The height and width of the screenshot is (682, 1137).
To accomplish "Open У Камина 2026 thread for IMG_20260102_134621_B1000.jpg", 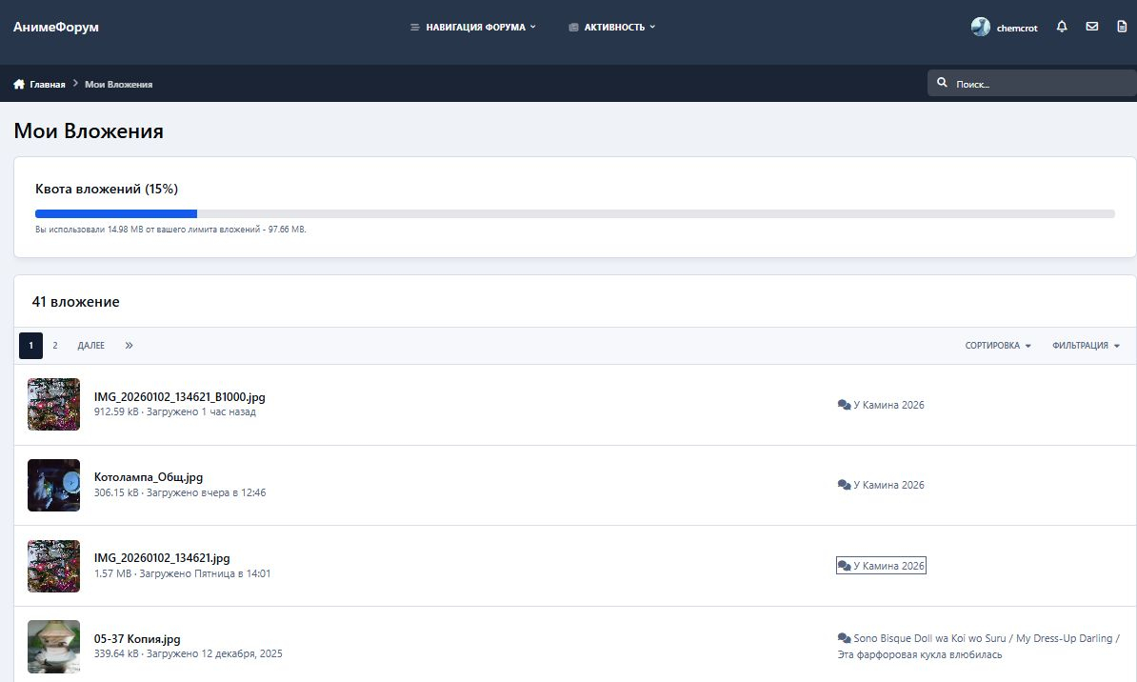I will point(888,405).
